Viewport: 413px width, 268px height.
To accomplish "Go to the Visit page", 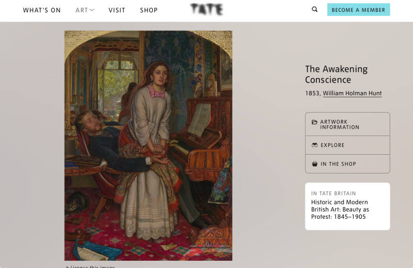I will (117, 10).
